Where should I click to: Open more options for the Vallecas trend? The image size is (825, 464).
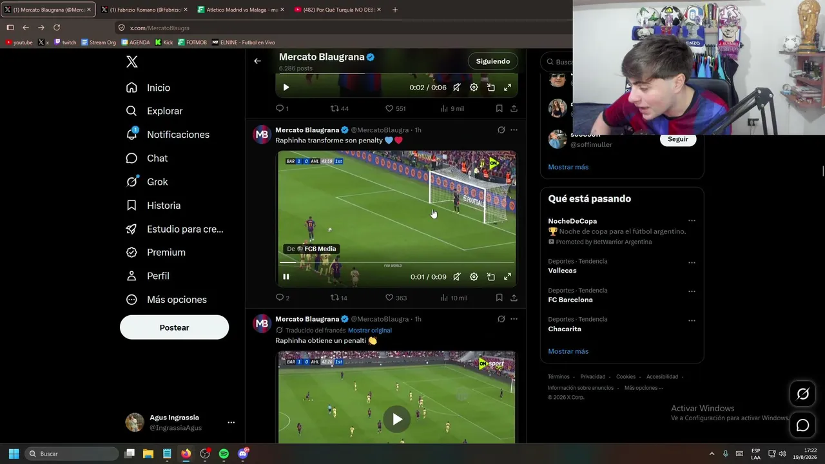(692, 263)
